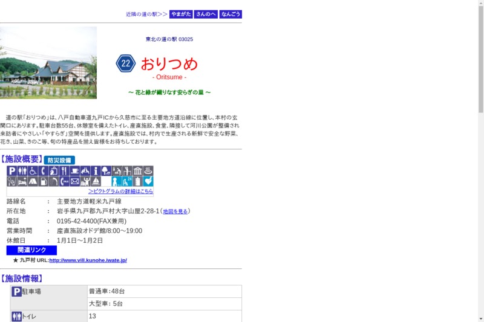Click the restaurant fork and knife pictogram
Screen dimensions: 484x322
tap(64, 171)
